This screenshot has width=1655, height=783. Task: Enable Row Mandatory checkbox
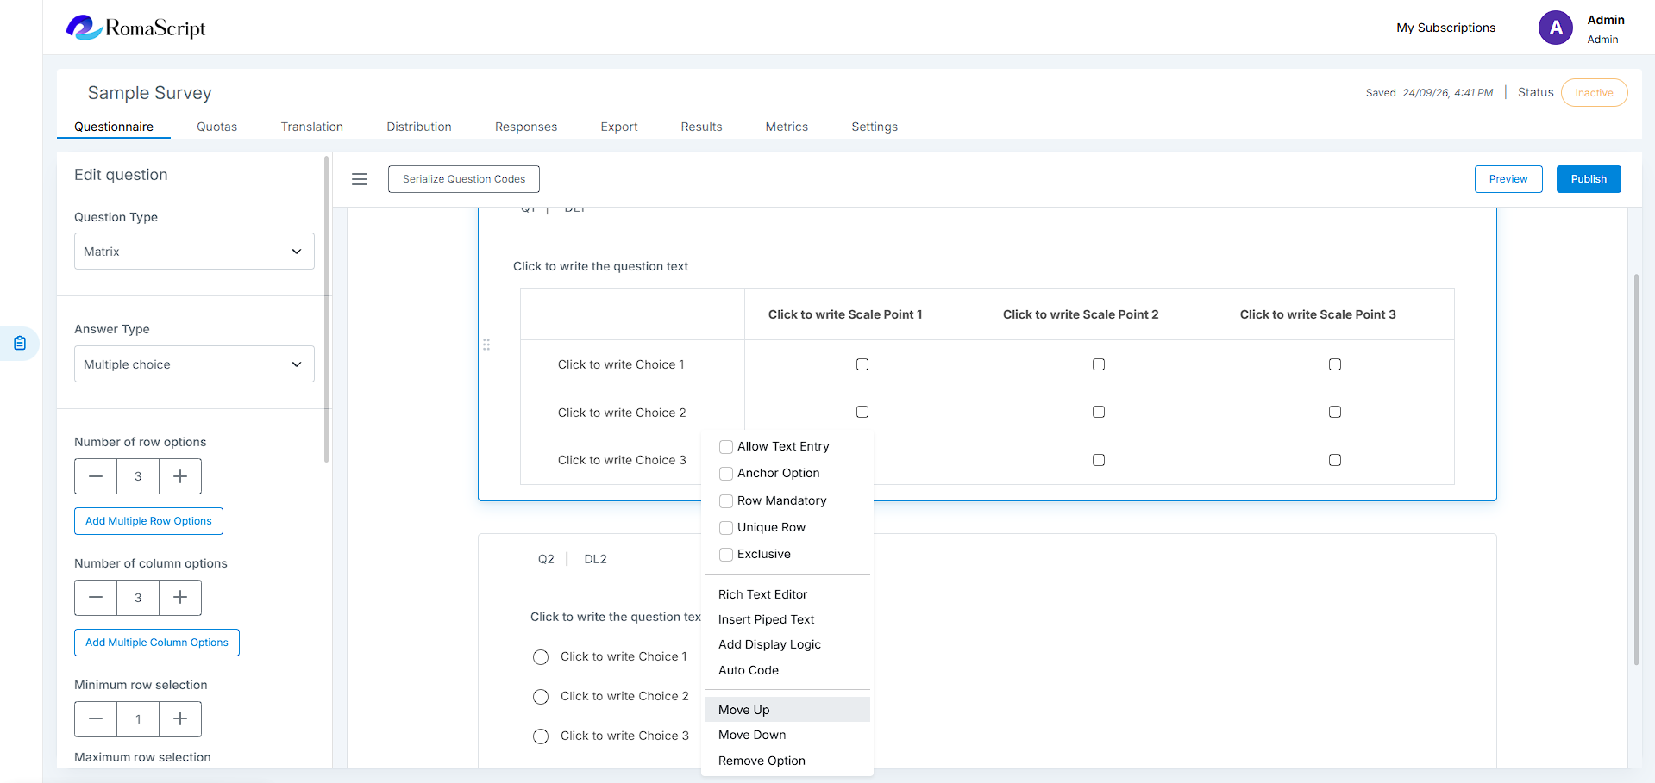pos(726,501)
